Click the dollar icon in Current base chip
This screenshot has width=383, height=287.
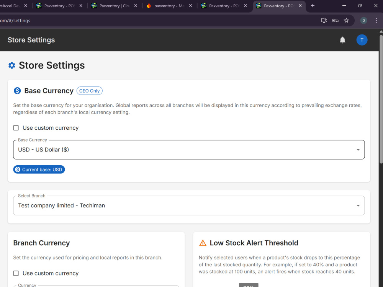[x=18, y=170]
